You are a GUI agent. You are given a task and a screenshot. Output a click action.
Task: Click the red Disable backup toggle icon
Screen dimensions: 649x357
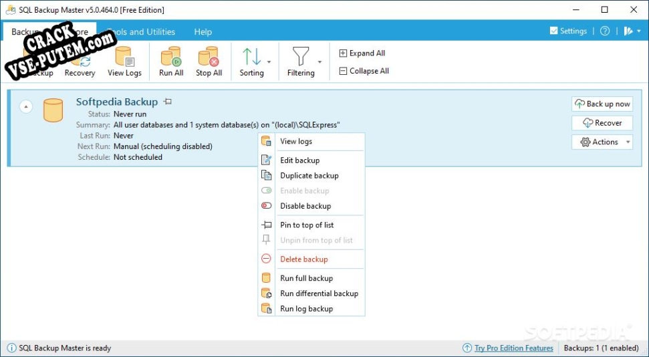[x=266, y=205]
